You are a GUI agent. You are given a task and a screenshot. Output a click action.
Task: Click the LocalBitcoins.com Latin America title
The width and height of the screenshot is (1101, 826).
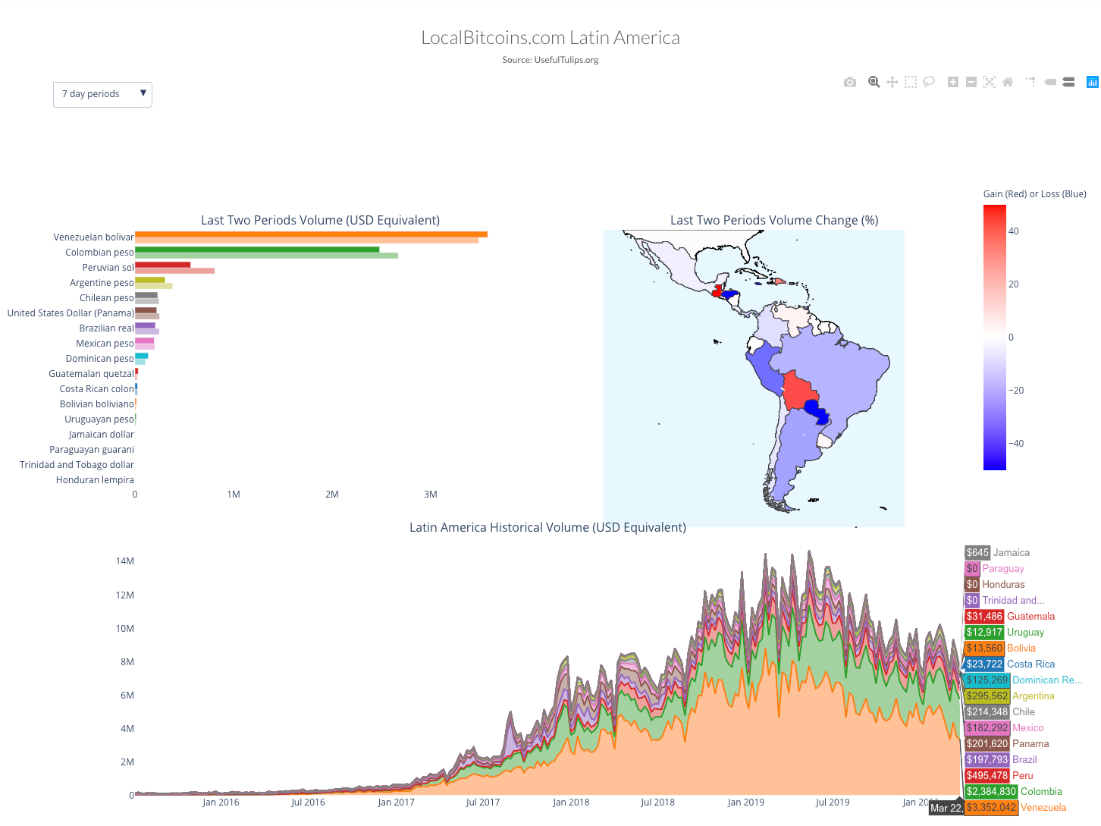click(550, 38)
